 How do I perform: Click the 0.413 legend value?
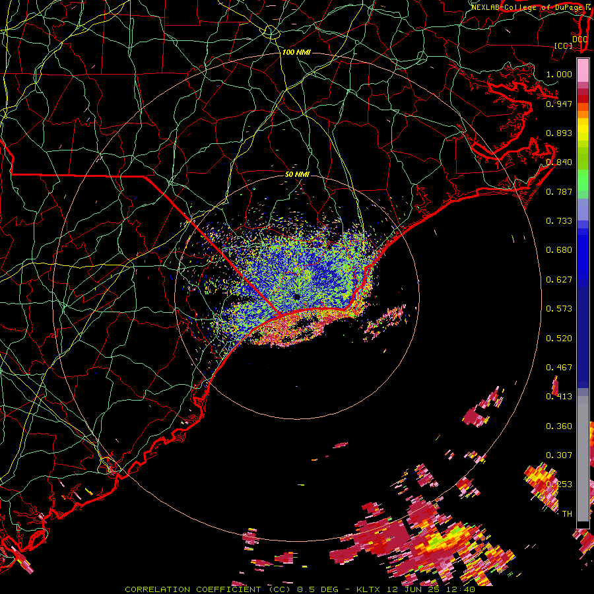559,397
